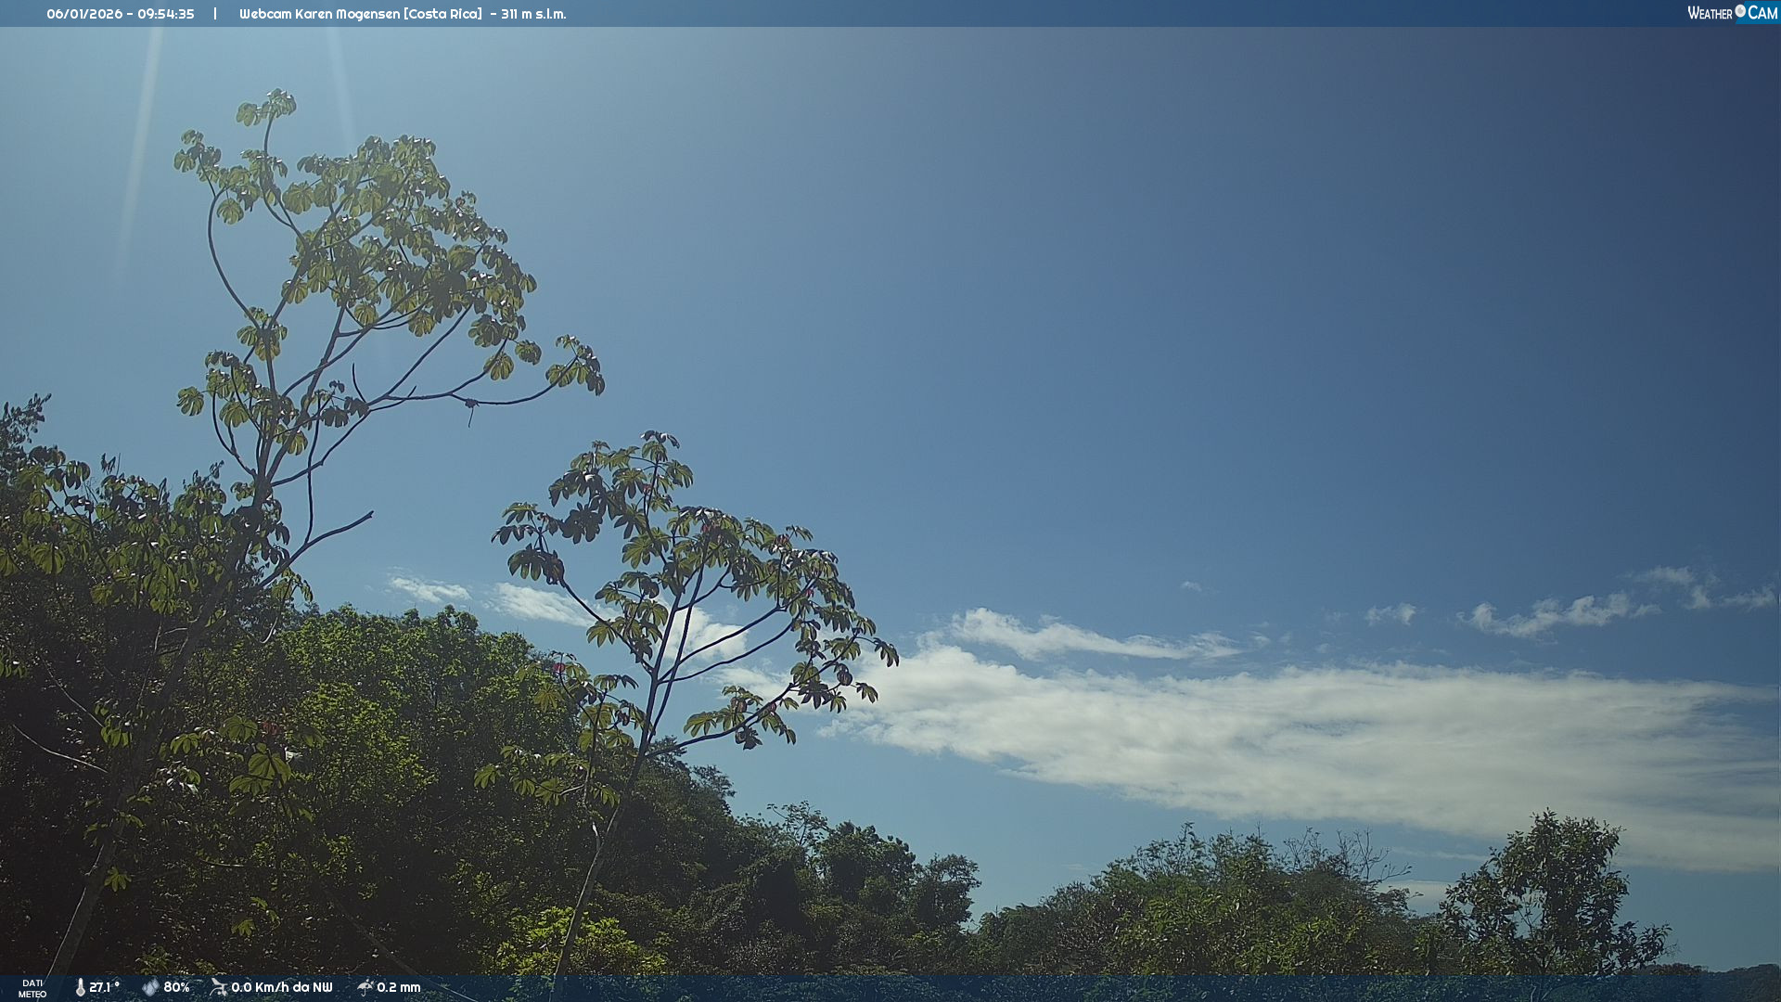Click the 0.0 Km/h da NW wind reading
Image resolution: width=1781 pixels, height=1002 pixels.
[281, 987]
